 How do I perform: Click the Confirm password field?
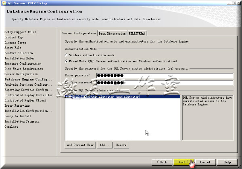click(165, 82)
